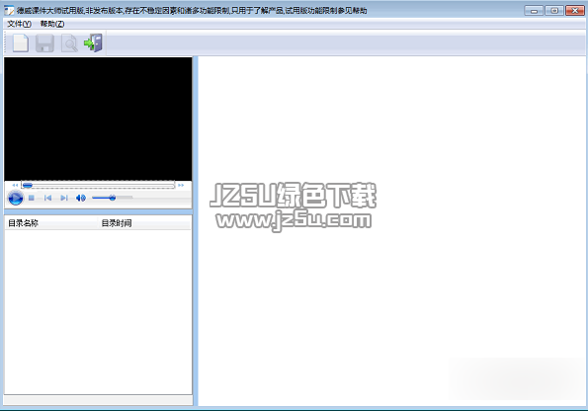This screenshot has width=588, height=411.
Task: Click the 目录时间 column header
Action: 144,223
